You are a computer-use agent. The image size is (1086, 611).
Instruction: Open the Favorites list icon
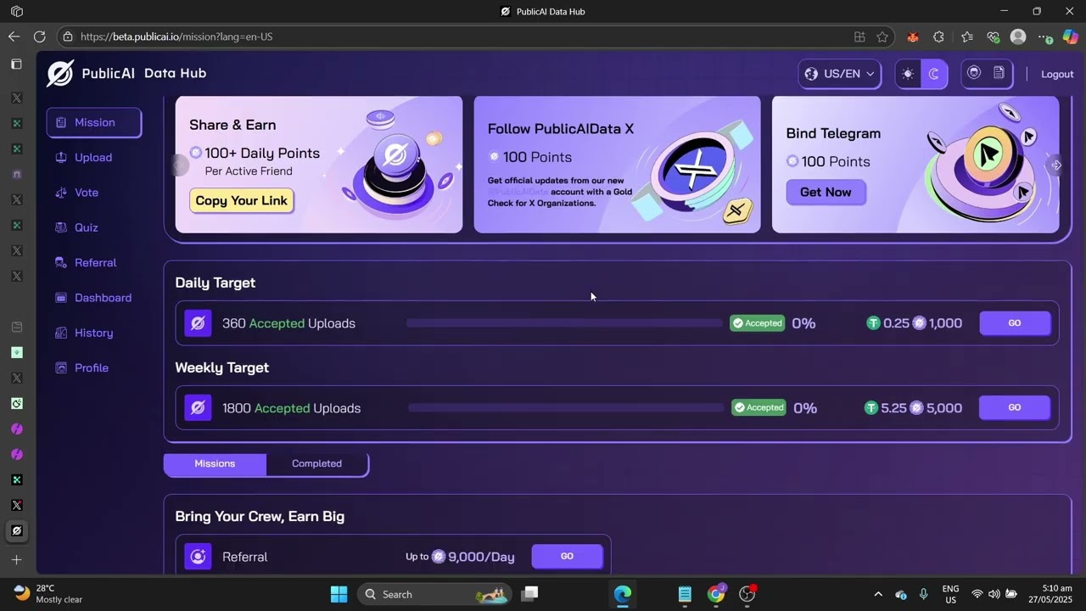pyautogui.click(x=967, y=36)
